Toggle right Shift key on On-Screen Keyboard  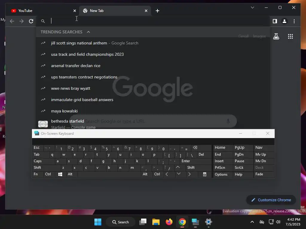pos(198,168)
